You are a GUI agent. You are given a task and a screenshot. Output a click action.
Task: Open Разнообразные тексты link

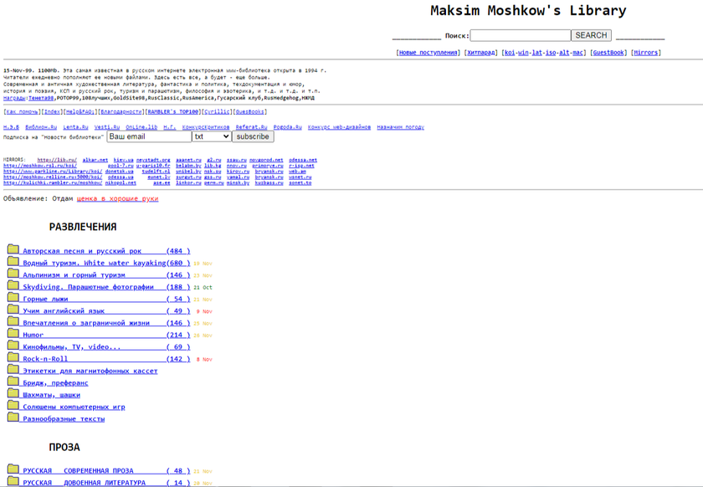tap(64, 419)
